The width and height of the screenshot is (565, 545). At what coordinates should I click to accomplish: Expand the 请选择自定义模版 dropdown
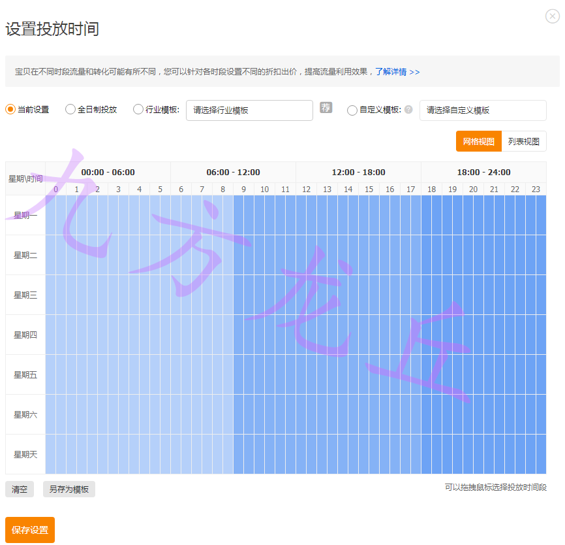coord(482,110)
